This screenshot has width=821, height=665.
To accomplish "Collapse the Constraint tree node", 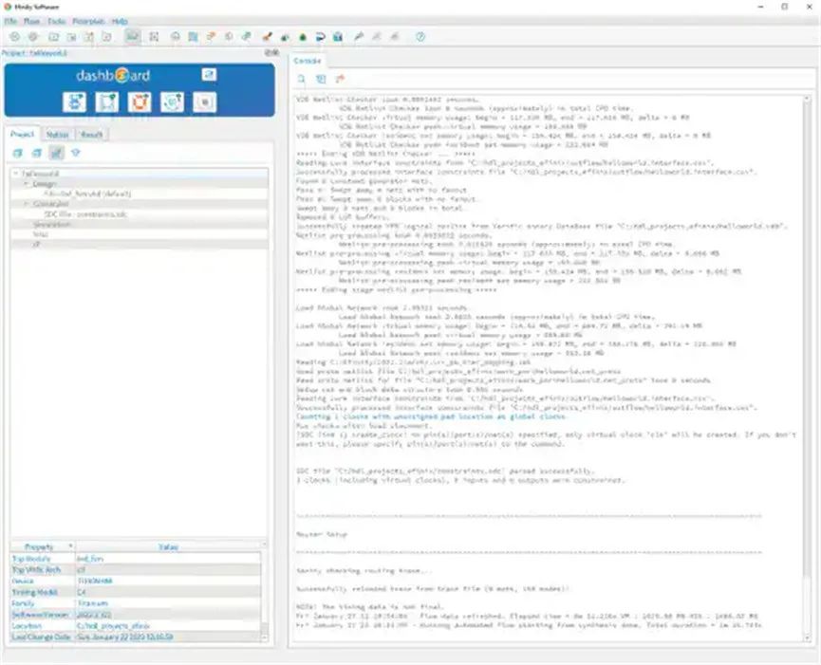I will coord(26,204).
